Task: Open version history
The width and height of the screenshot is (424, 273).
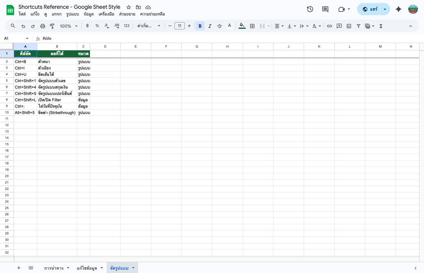Action: pyautogui.click(x=310, y=9)
